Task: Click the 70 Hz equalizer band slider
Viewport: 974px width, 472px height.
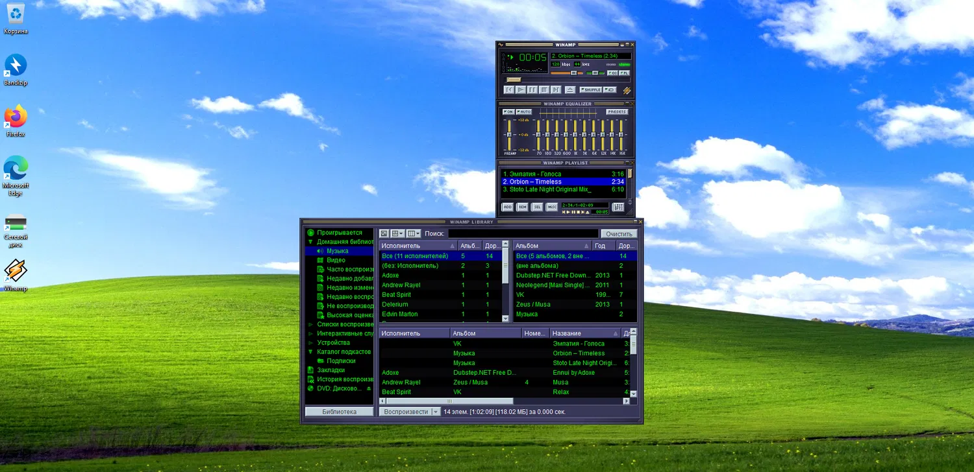Action: (539, 135)
